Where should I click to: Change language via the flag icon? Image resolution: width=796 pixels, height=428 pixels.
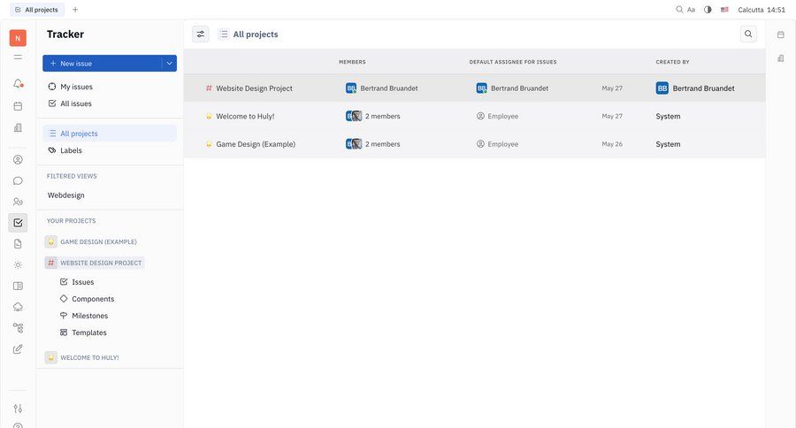tap(725, 10)
